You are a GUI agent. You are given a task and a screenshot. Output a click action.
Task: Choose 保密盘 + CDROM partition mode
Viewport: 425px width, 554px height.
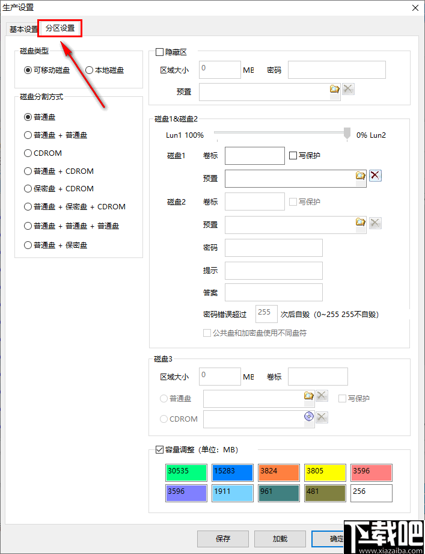pyautogui.click(x=59, y=189)
